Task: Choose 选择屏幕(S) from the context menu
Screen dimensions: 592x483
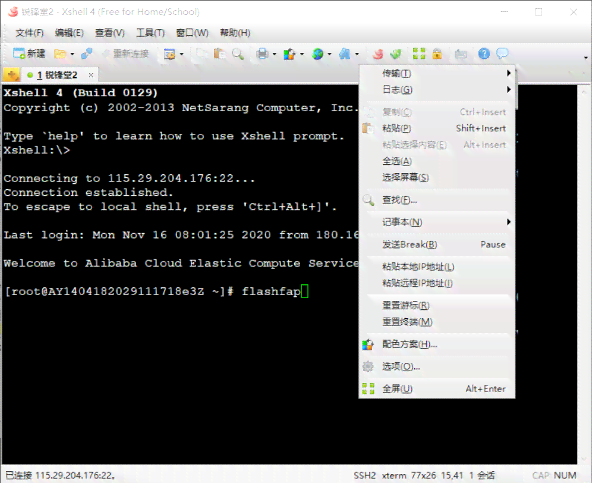Action: point(437,177)
